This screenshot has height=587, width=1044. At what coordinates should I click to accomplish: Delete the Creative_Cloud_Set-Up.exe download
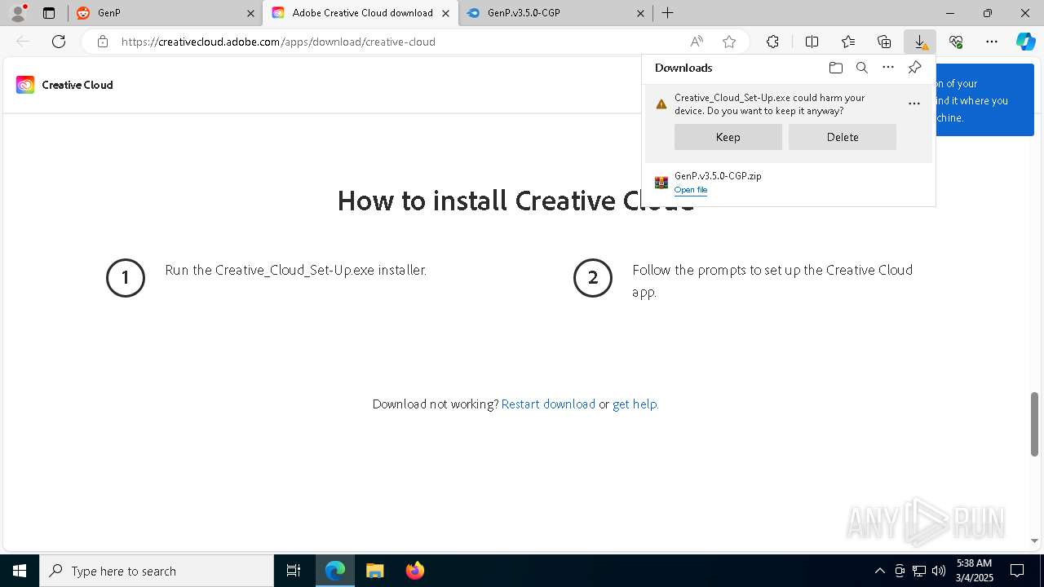pyautogui.click(x=843, y=137)
